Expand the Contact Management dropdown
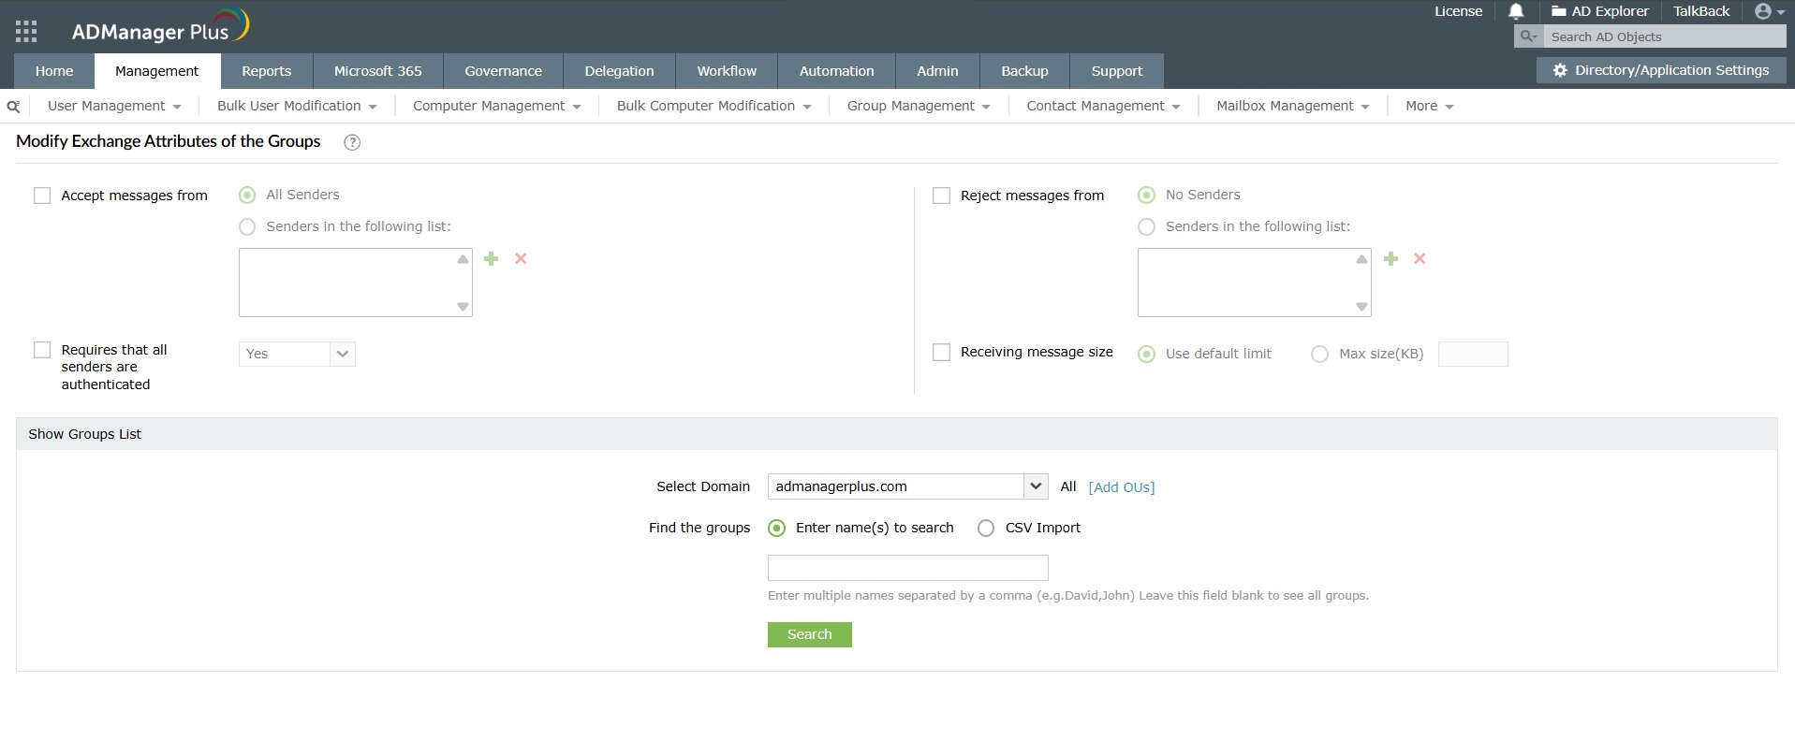The width and height of the screenshot is (1795, 740). (x=1103, y=106)
